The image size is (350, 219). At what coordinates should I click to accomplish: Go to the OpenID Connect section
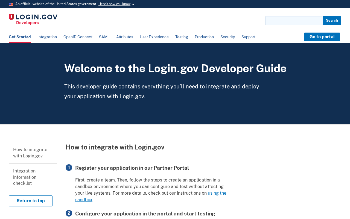(x=78, y=37)
